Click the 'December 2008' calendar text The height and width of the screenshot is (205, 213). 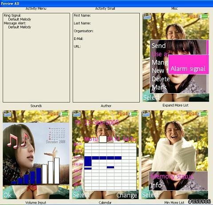55,142
